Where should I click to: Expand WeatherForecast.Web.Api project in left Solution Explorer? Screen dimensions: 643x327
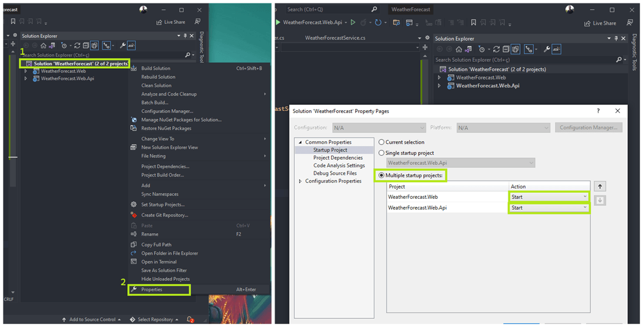(26, 78)
